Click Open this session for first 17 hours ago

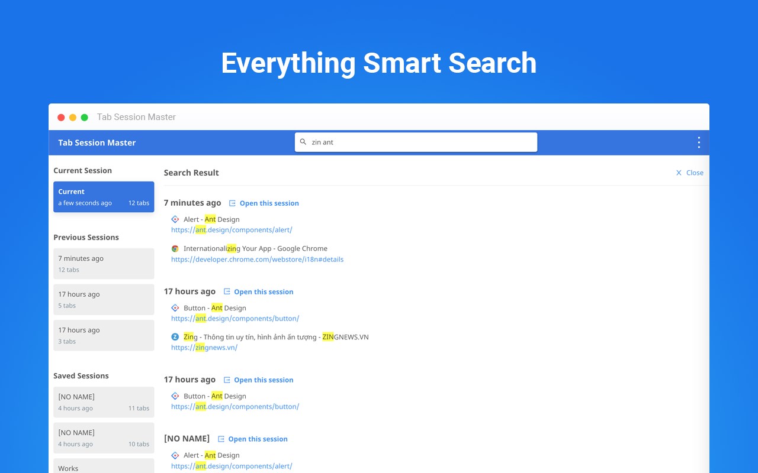coord(264,291)
